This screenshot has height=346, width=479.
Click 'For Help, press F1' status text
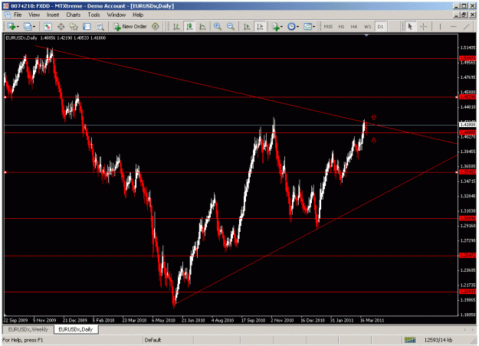[x=23, y=340]
